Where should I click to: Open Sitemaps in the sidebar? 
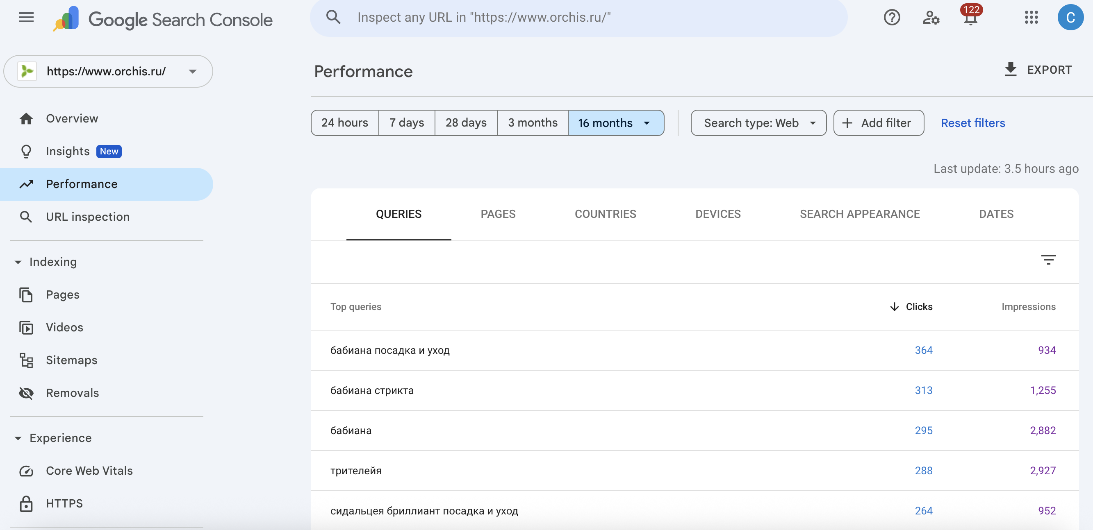71,360
